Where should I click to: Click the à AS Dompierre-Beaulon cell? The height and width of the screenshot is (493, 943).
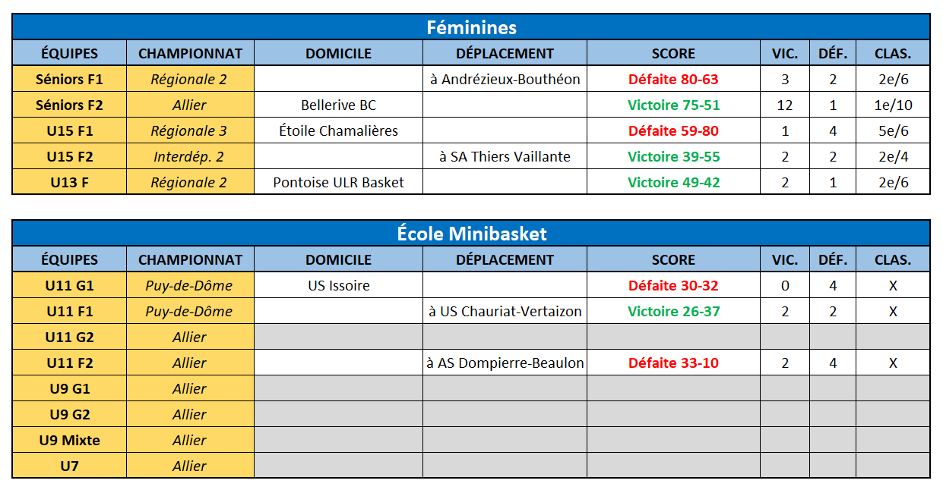pos(505,363)
